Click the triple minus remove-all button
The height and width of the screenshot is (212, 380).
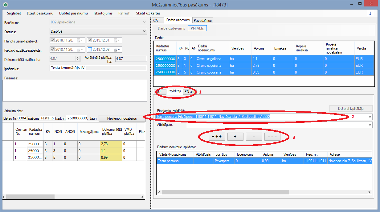[x=272, y=137]
